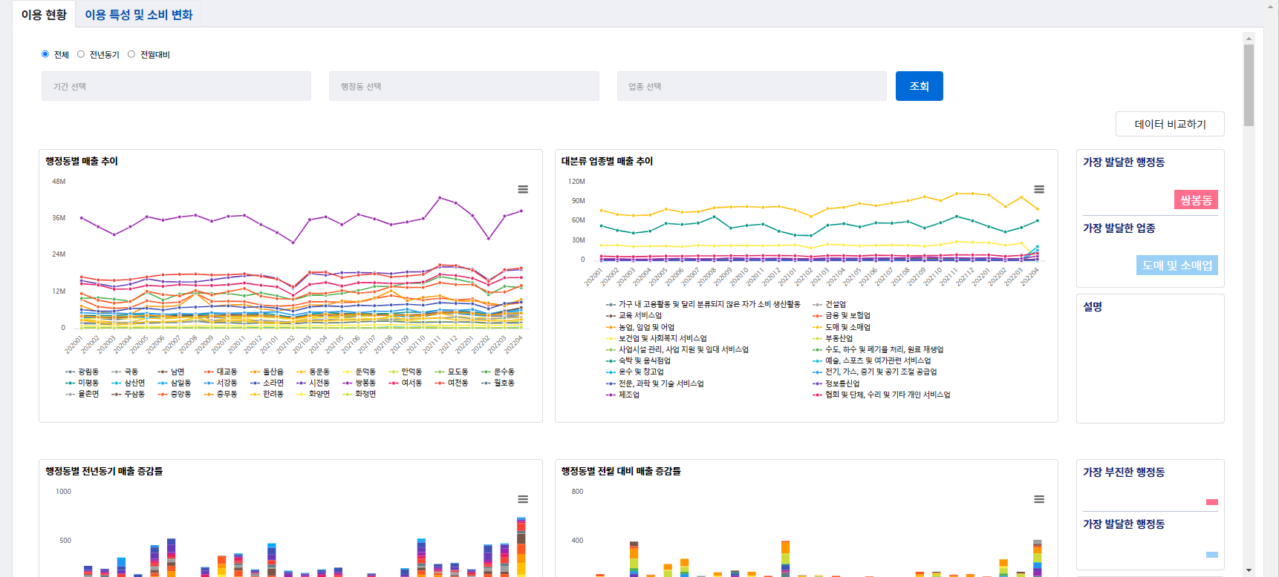Toggle 중앙동 series in legend
This screenshot has width=1279, height=577.
(x=175, y=394)
